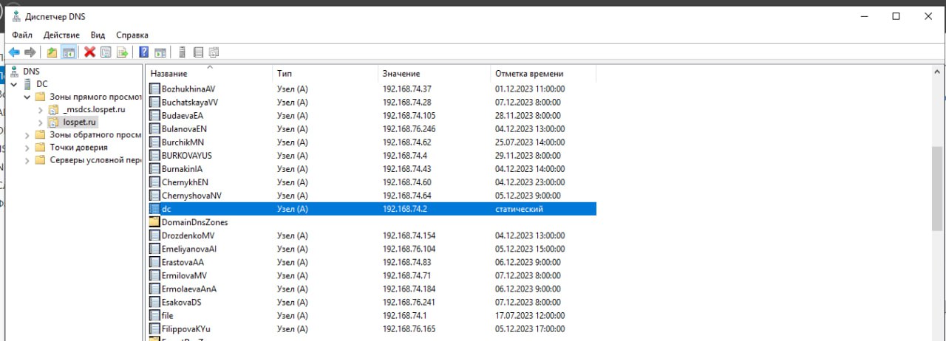Viewport: 946px width, 341px height.
Task: Click the vertical scrollbar up arrow
Action: click(936, 72)
